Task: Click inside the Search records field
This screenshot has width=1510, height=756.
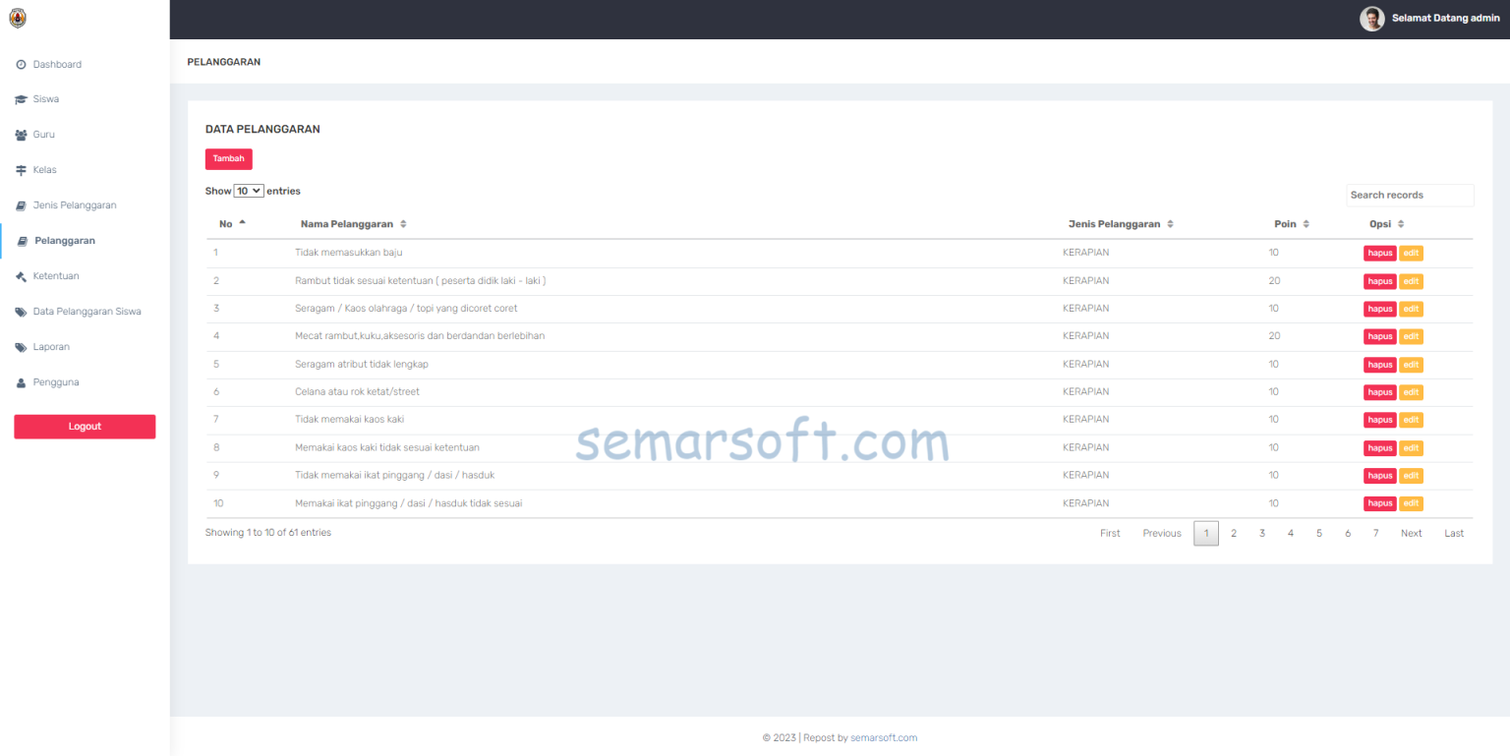Action: click(1410, 195)
